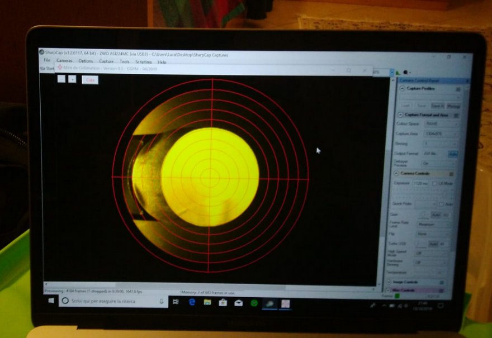Open the Scripting menu
492x338 pixels.
(143, 61)
